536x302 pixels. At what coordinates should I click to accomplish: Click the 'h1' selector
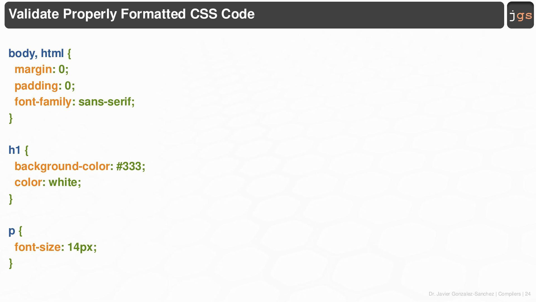[x=15, y=150]
